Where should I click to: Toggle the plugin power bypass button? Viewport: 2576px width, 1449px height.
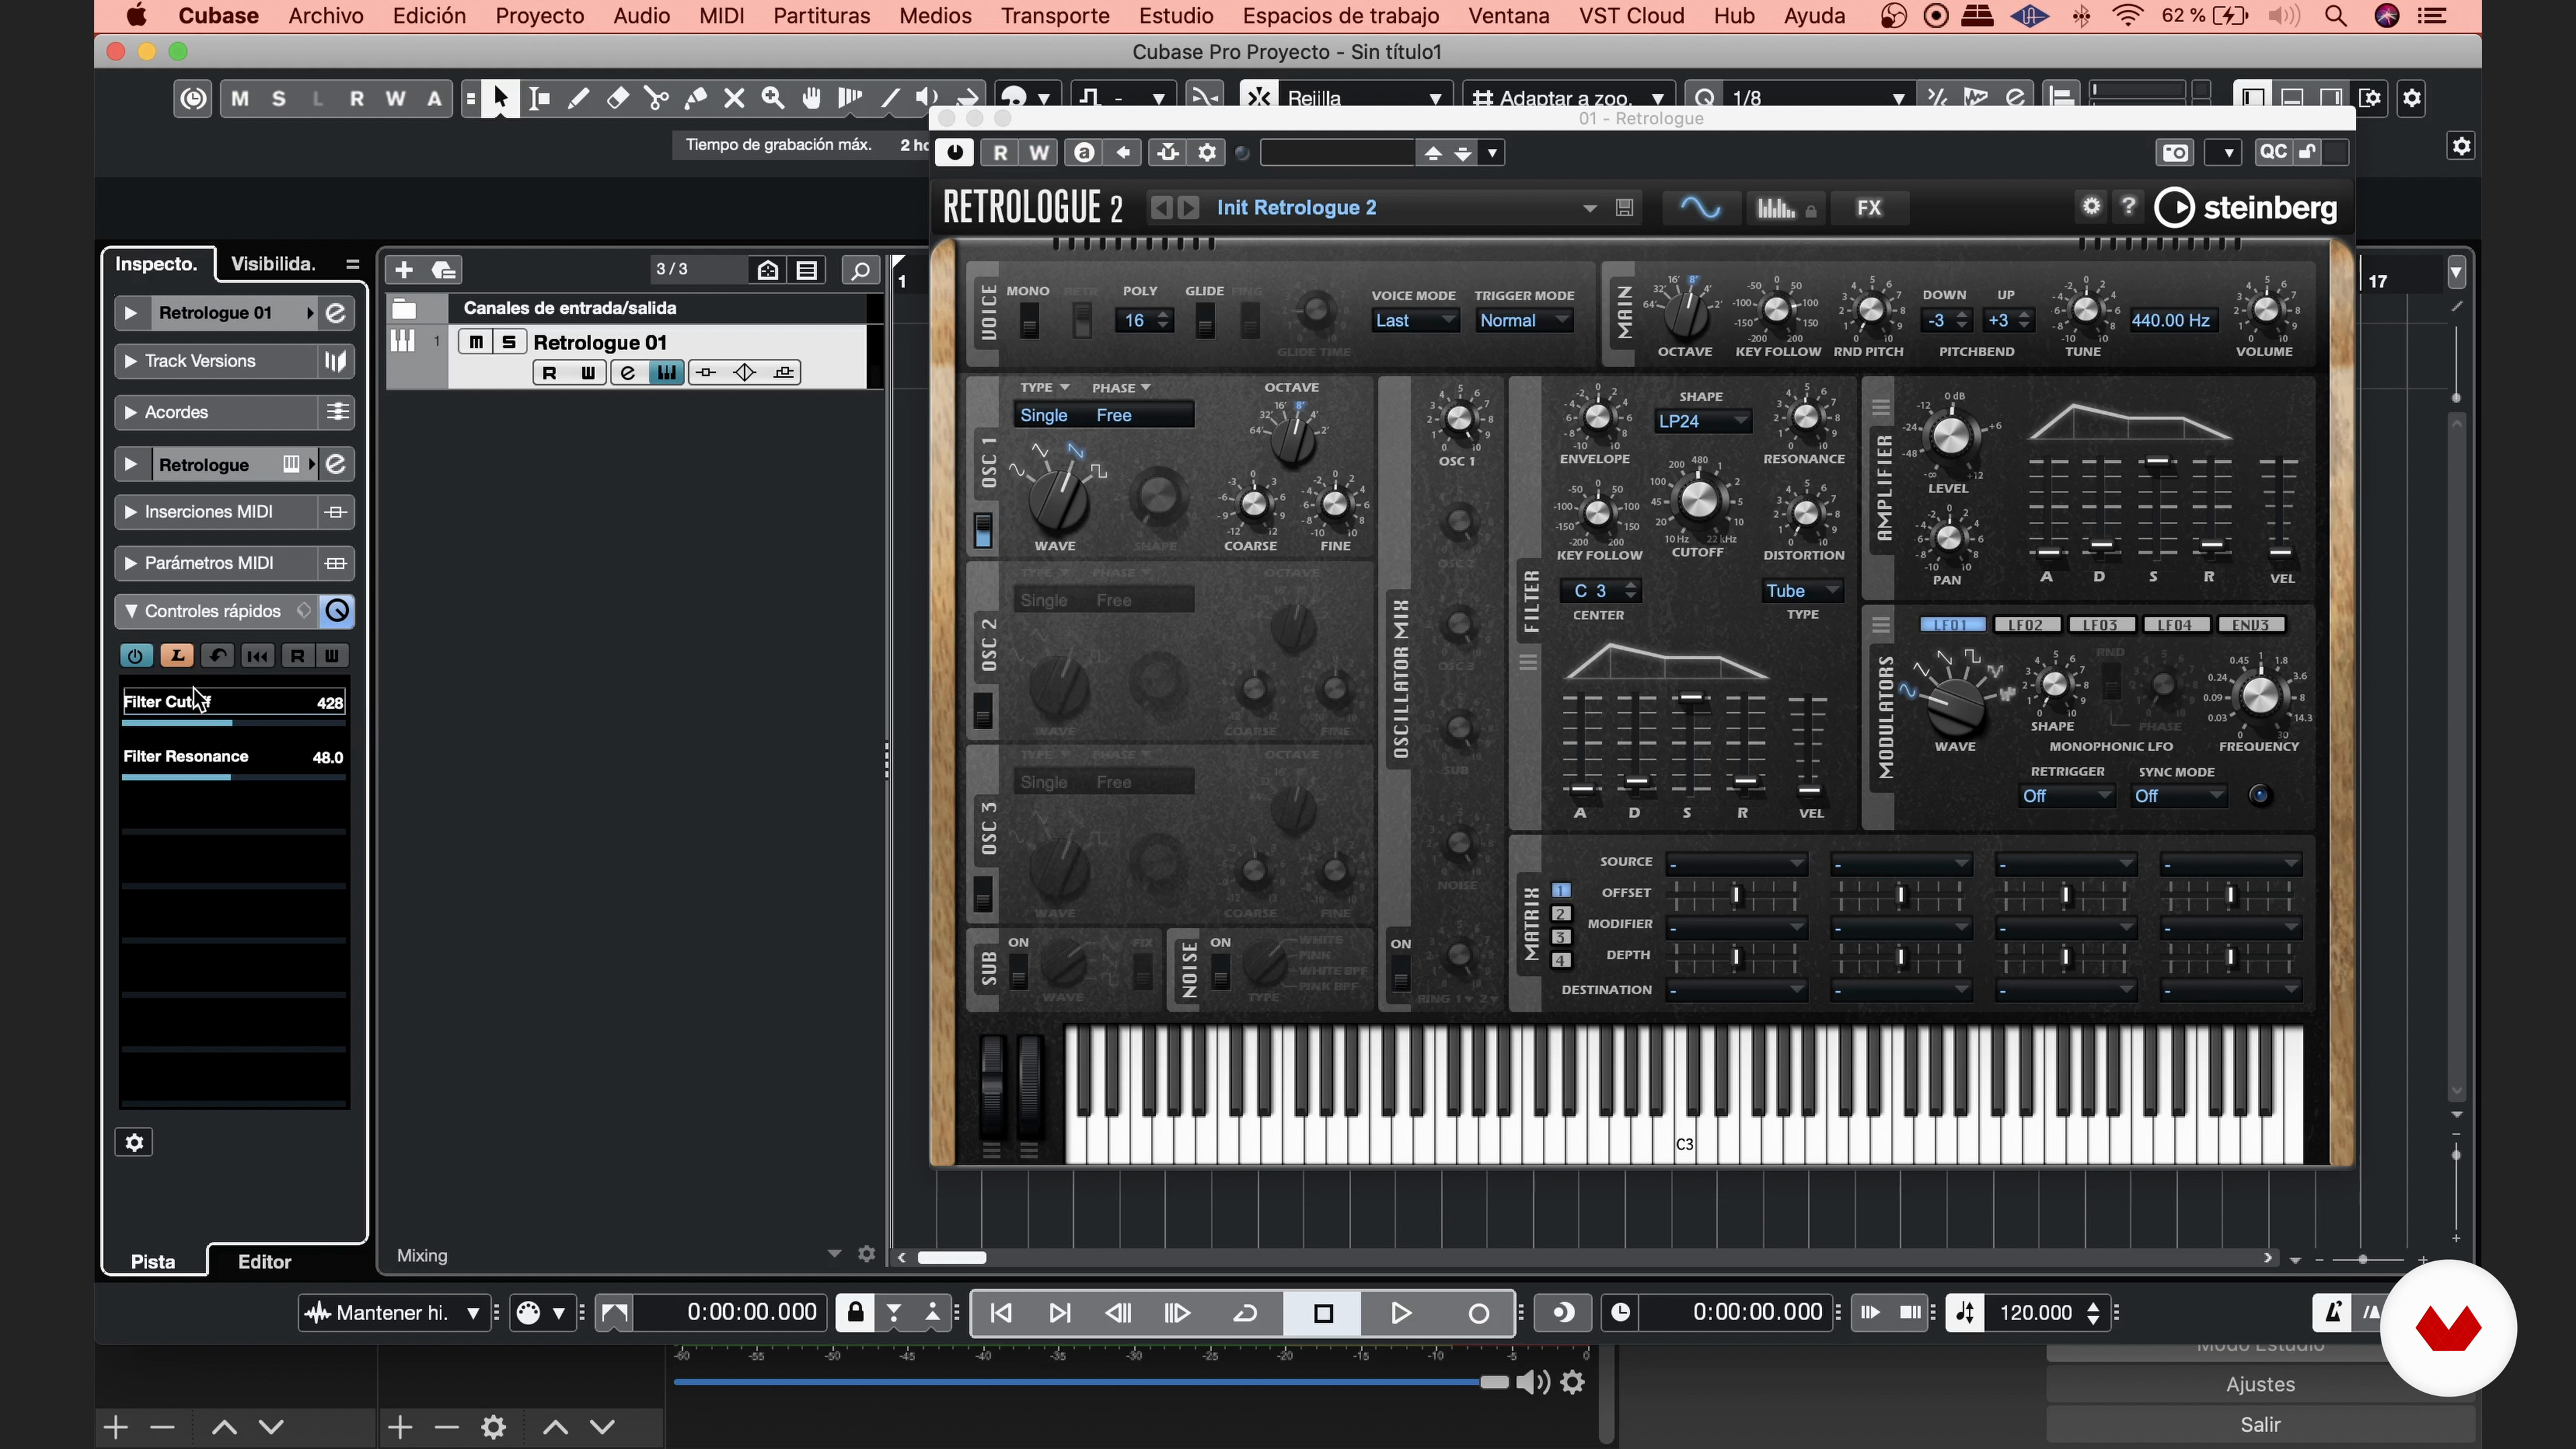[x=955, y=153]
